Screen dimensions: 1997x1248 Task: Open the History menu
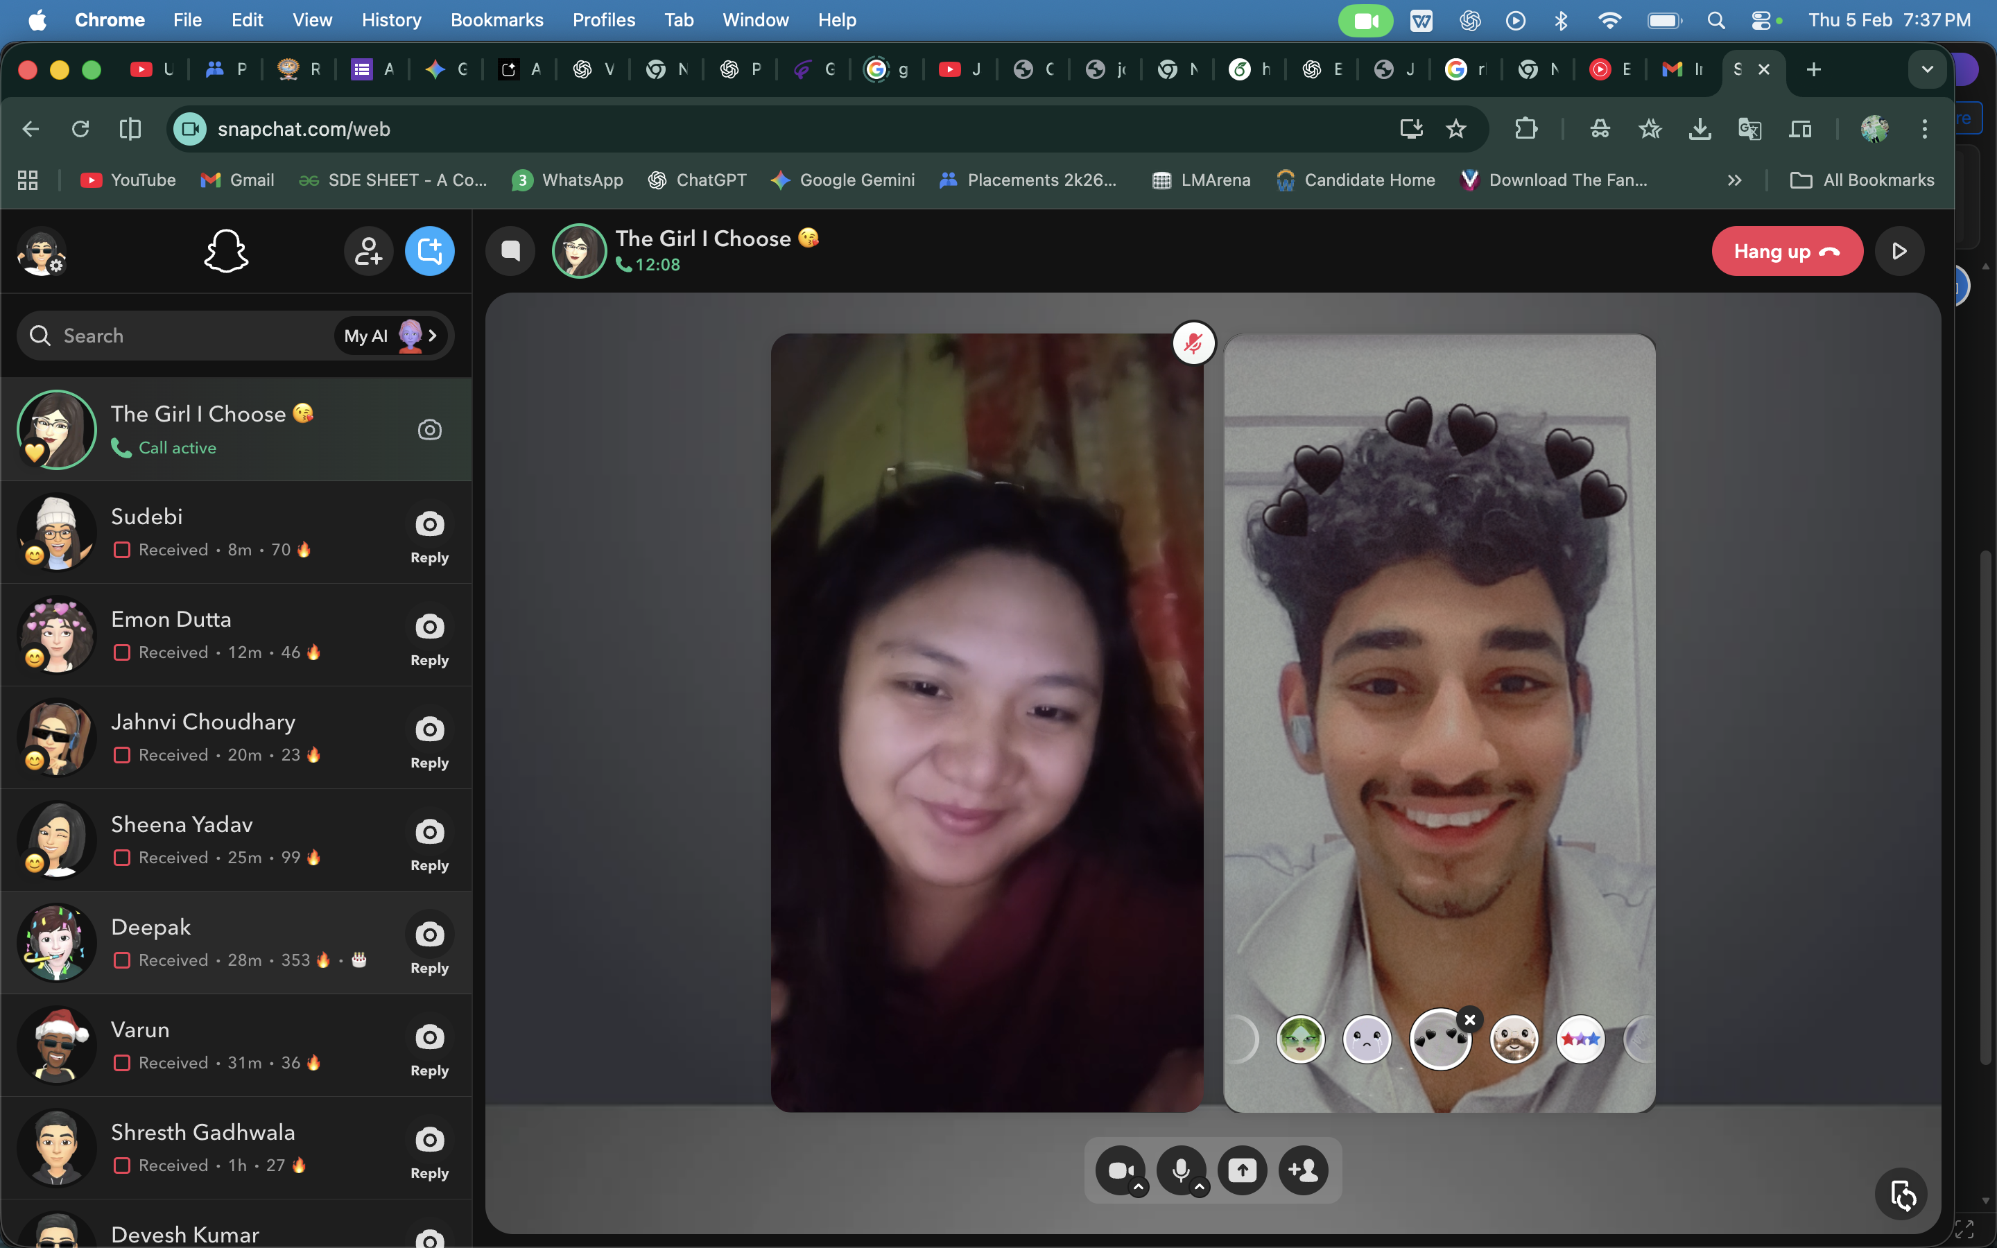391,20
